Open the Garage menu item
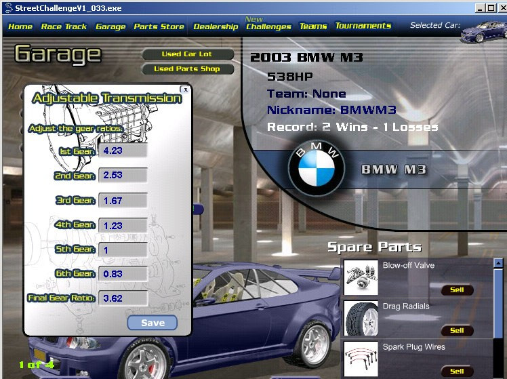Image resolution: width=507 pixels, height=379 pixels. (110, 26)
